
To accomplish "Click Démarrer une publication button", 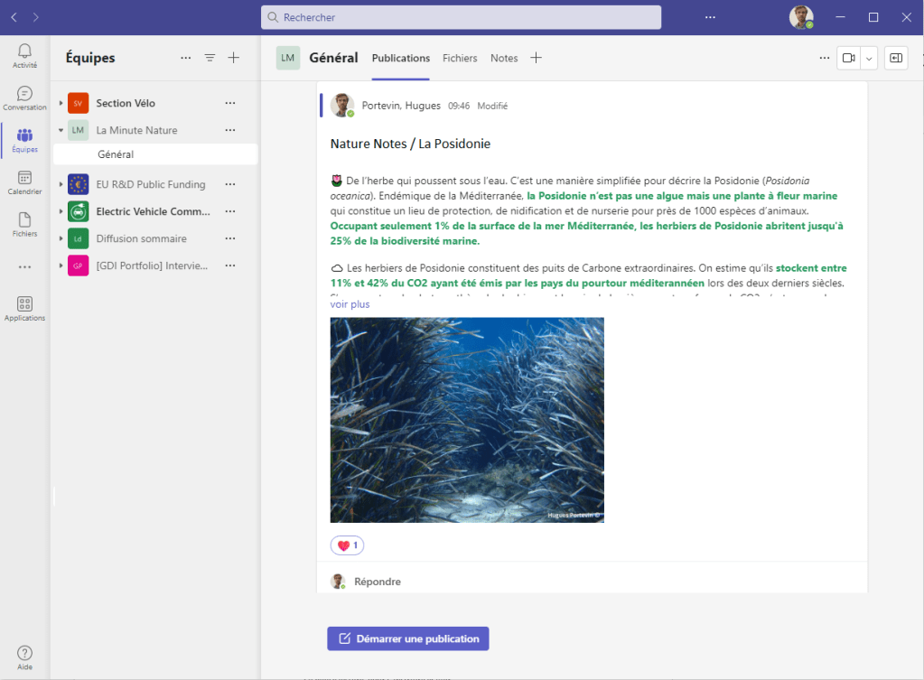I will (x=408, y=638).
